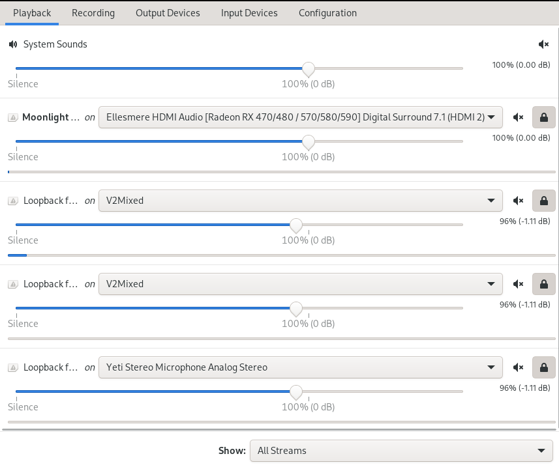The height and width of the screenshot is (469, 559).
Task: Click Silence label under System Sounds slider
Action: [x=23, y=83]
